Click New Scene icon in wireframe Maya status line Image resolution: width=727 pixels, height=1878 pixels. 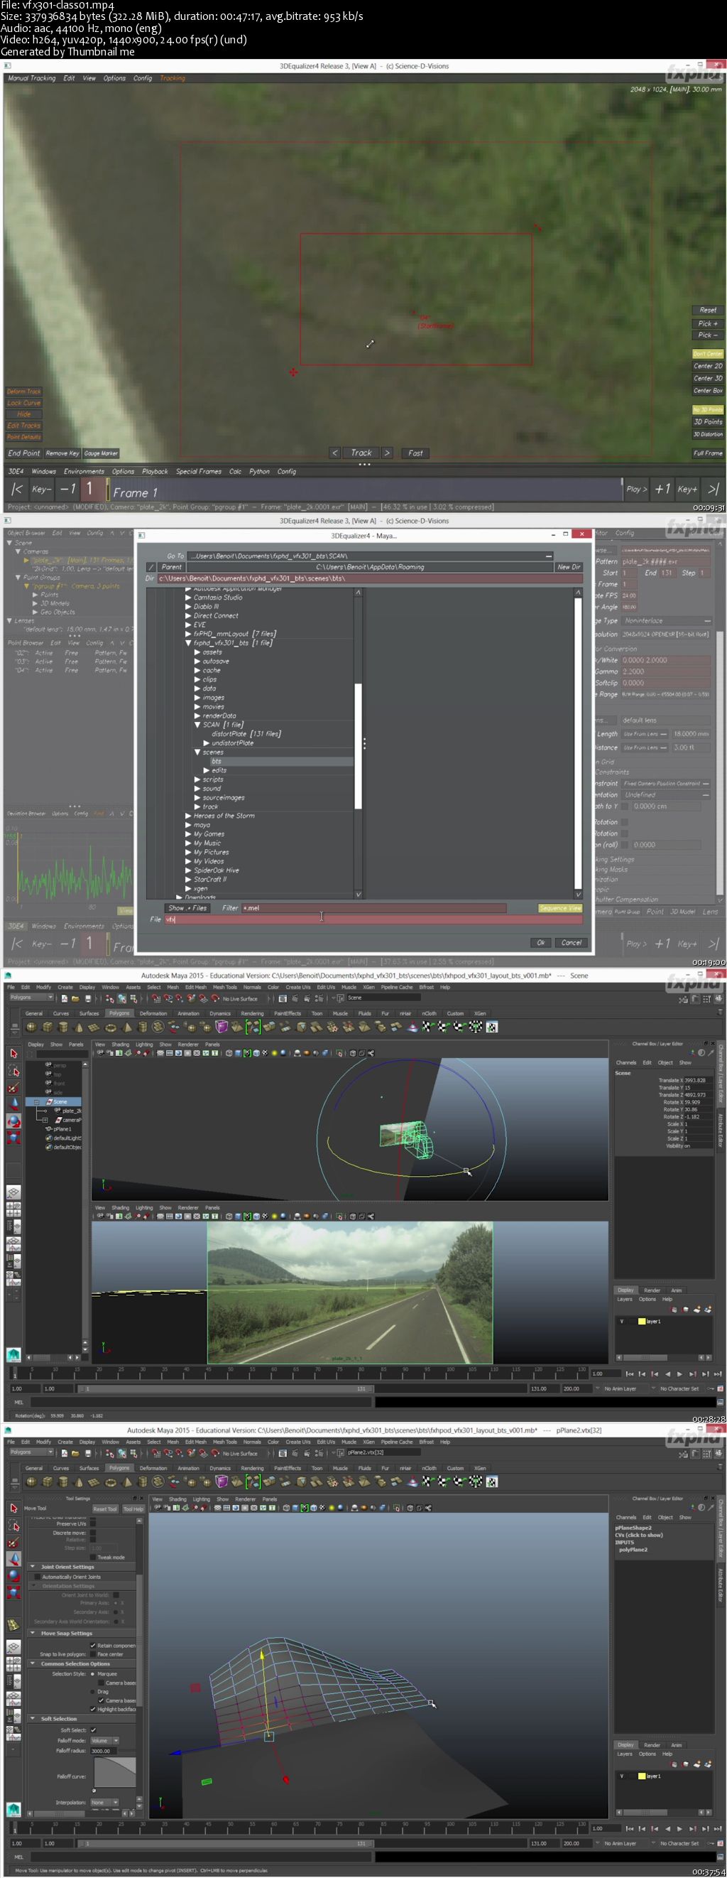(65, 1452)
